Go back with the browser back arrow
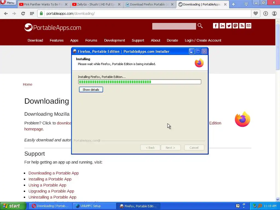The height and width of the screenshot is (210, 280). point(6,14)
